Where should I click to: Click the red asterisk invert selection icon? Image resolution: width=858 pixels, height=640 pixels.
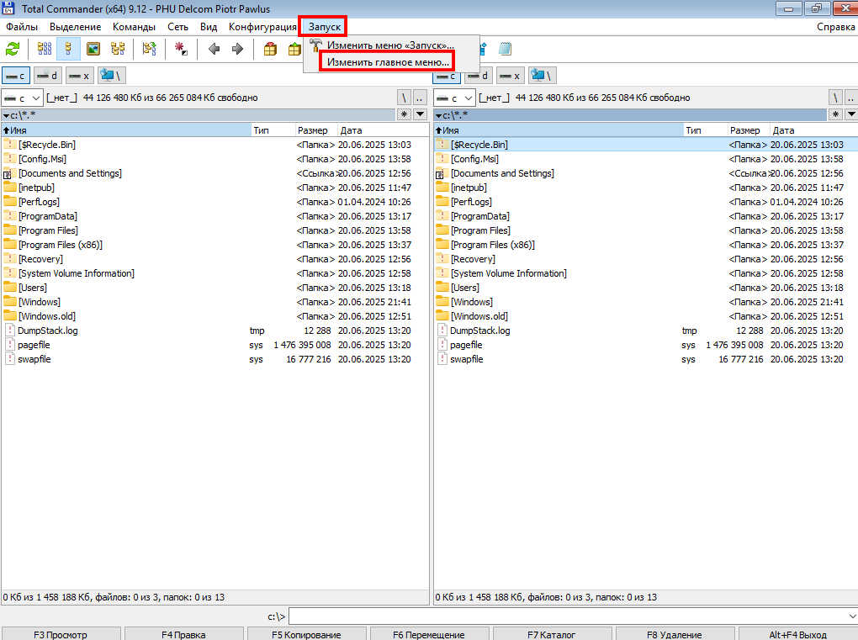tap(181, 50)
